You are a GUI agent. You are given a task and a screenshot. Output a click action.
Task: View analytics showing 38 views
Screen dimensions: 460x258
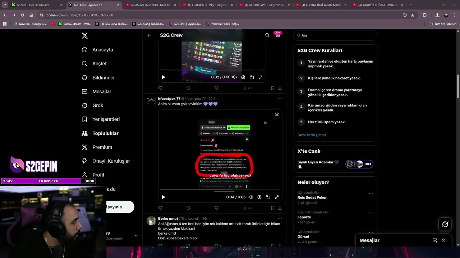[x=247, y=208]
